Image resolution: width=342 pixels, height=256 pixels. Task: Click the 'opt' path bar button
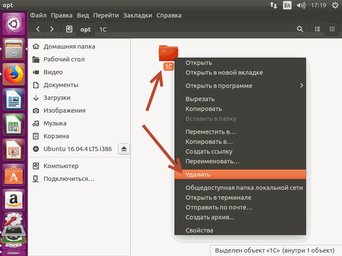85,29
